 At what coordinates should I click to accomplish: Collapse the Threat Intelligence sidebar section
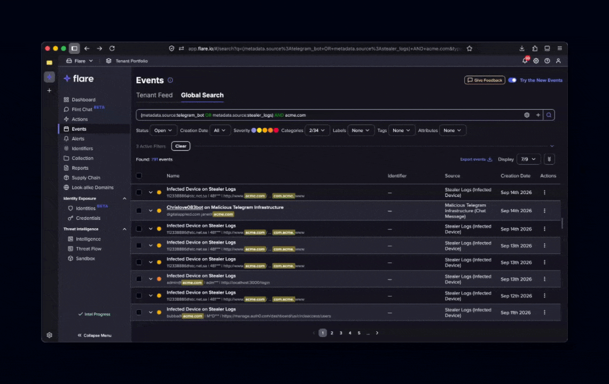[124, 229]
